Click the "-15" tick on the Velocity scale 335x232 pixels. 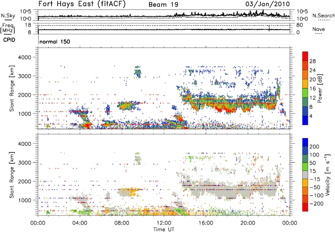pyautogui.click(x=315, y=179)
